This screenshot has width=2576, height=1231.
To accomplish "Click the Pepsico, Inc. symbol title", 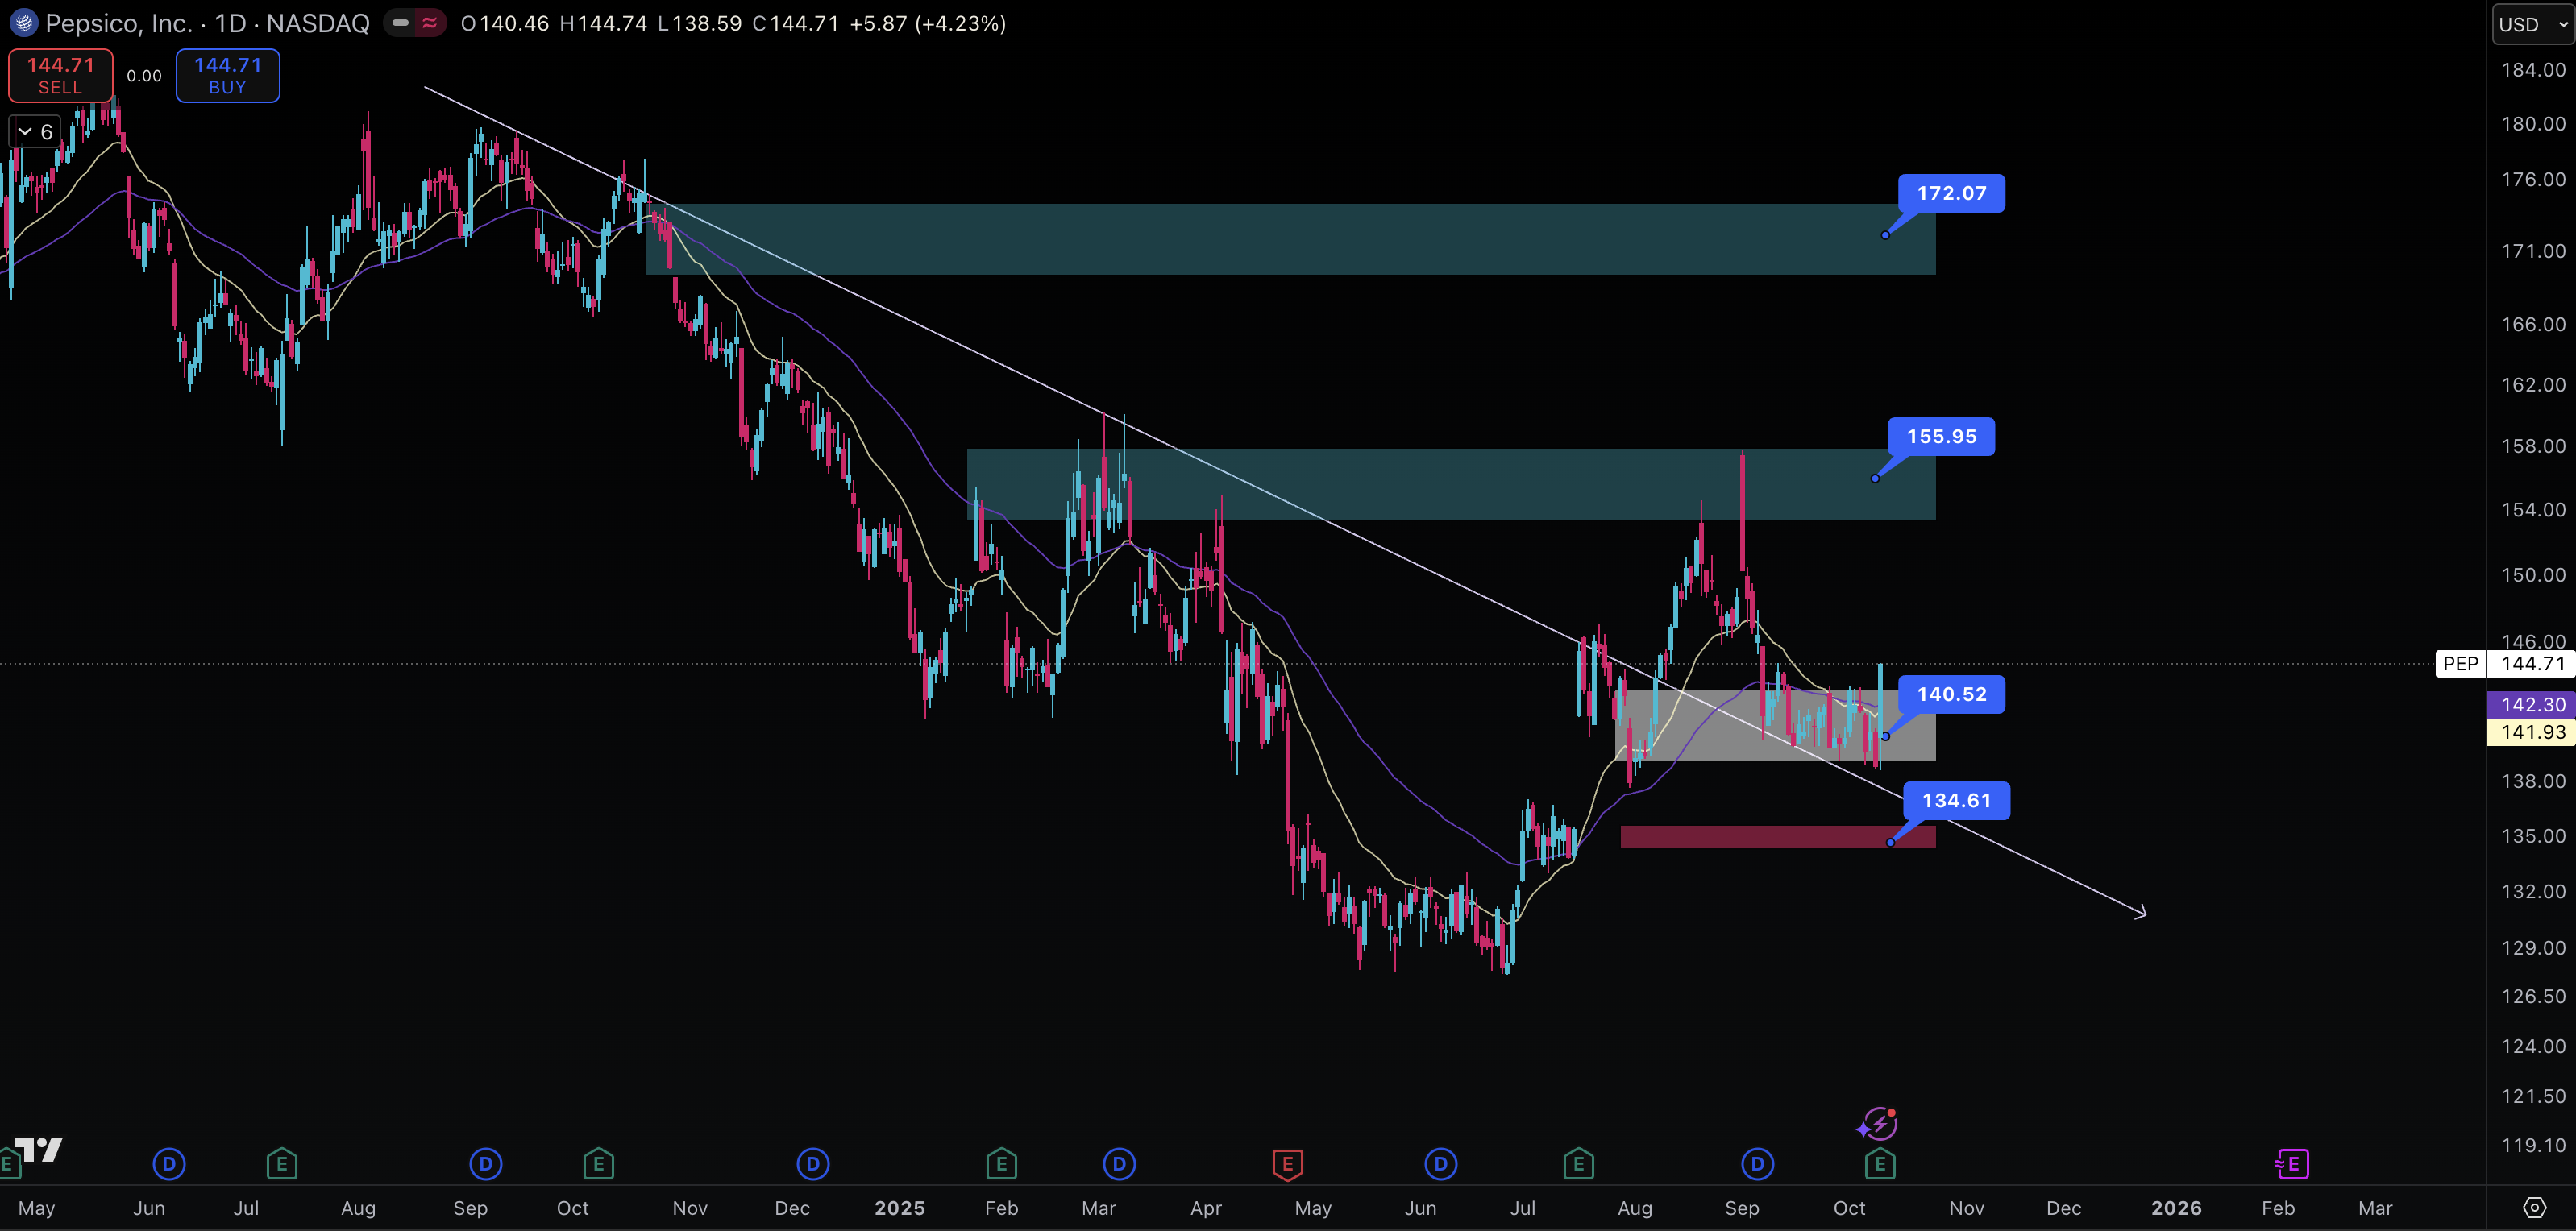I will click(x=118, y=23).
